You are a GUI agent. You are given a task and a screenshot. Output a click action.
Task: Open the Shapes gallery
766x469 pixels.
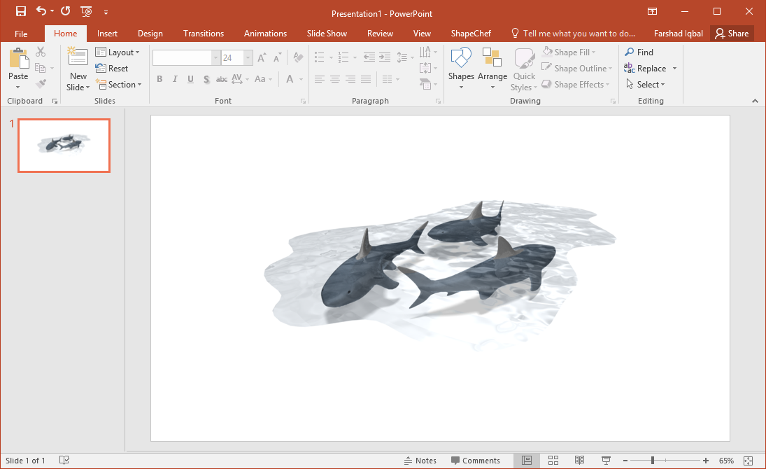[461, 69]
